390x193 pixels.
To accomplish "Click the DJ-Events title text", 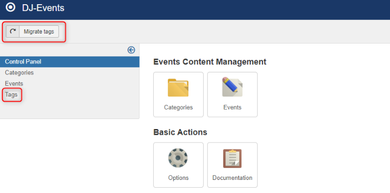I will coord(43,8).
